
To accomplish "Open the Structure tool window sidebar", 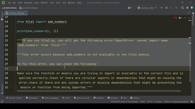I will pyautogui.click(x=2, y=89).
